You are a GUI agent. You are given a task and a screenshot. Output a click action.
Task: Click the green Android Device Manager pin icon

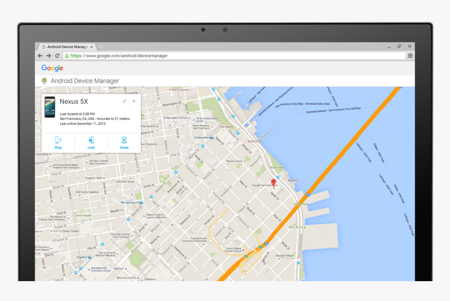(x=44, y=81)
